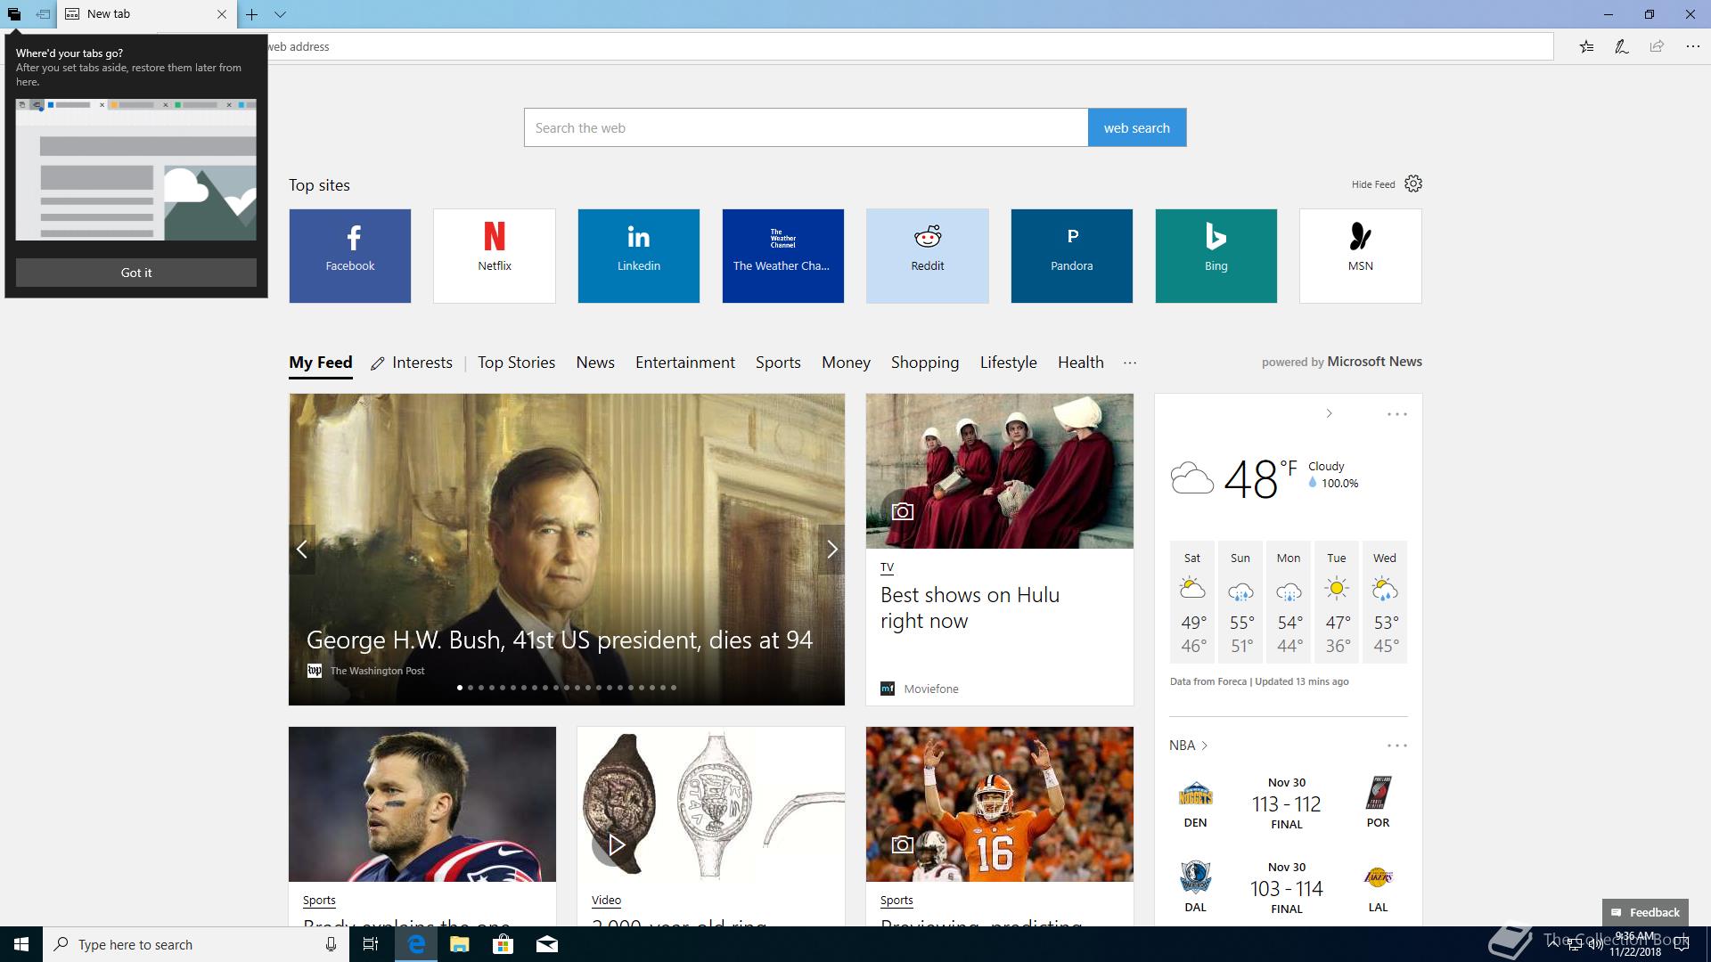Expand the NBA scores section
Screen dimensions: 1711x962
(x=1189, y=746)
